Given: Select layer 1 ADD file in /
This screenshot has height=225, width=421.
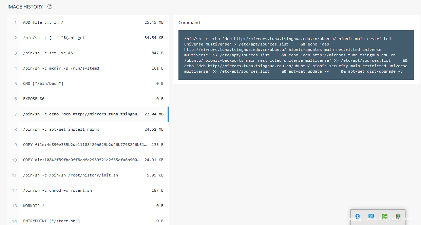Looking at the screenshot, I should click(x=88, y=22).
